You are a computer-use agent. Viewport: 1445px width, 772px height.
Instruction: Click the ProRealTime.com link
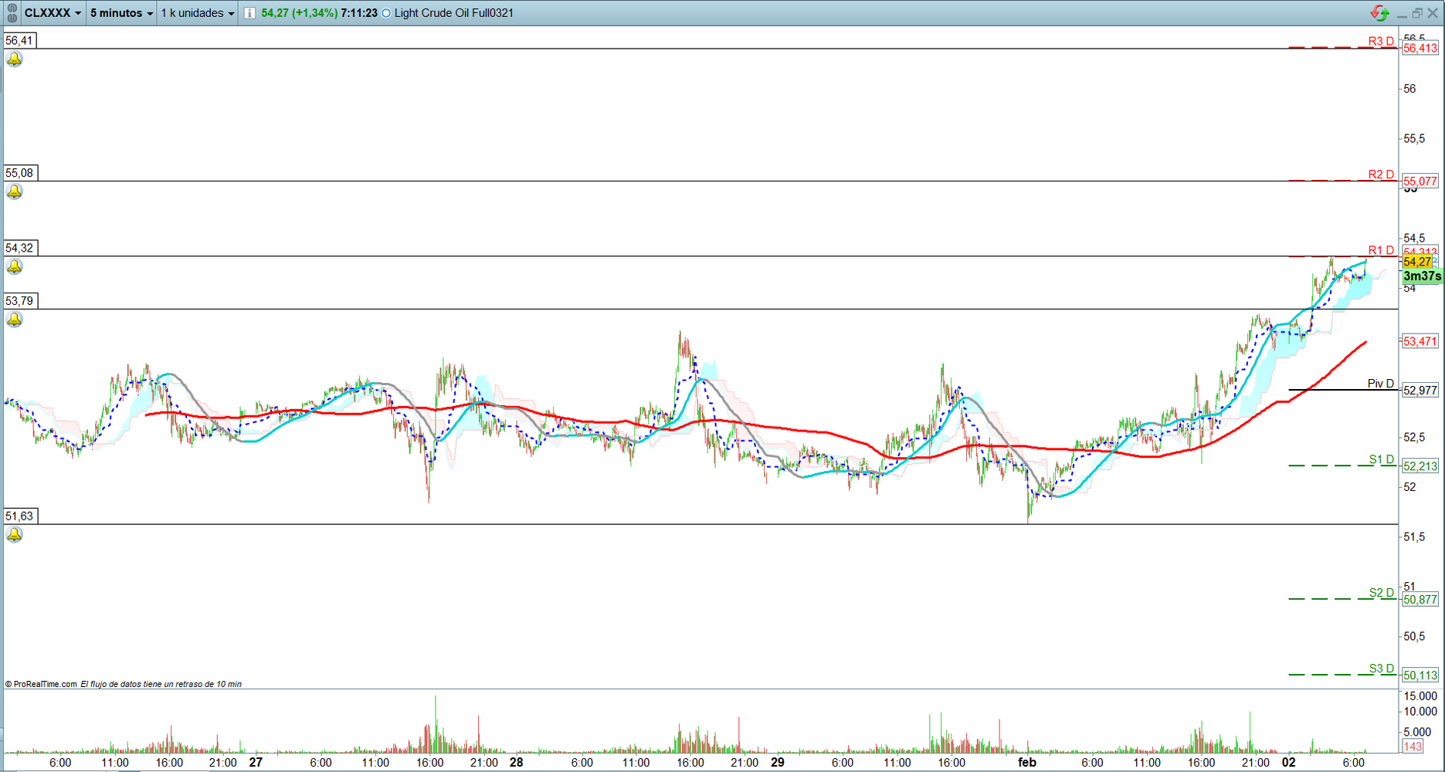pyautogui.click(x=45, y=684)
